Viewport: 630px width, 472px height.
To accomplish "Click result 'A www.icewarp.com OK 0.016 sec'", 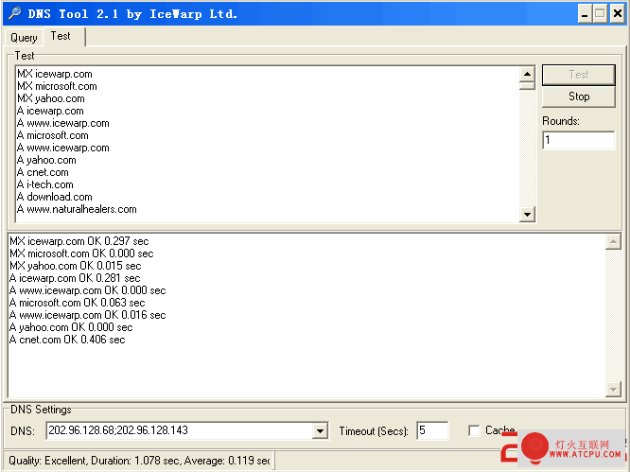I will pos(88,315).
